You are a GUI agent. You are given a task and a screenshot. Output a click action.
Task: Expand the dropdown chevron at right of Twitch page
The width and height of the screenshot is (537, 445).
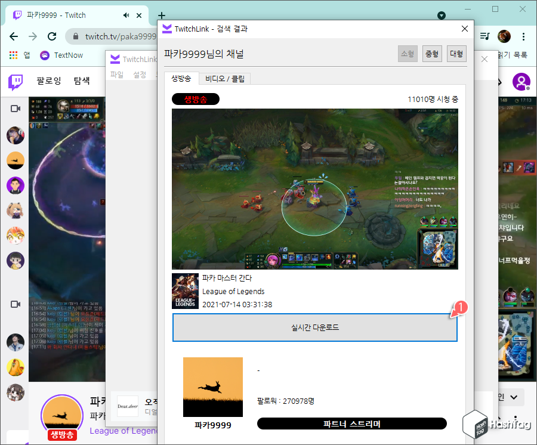514,397
